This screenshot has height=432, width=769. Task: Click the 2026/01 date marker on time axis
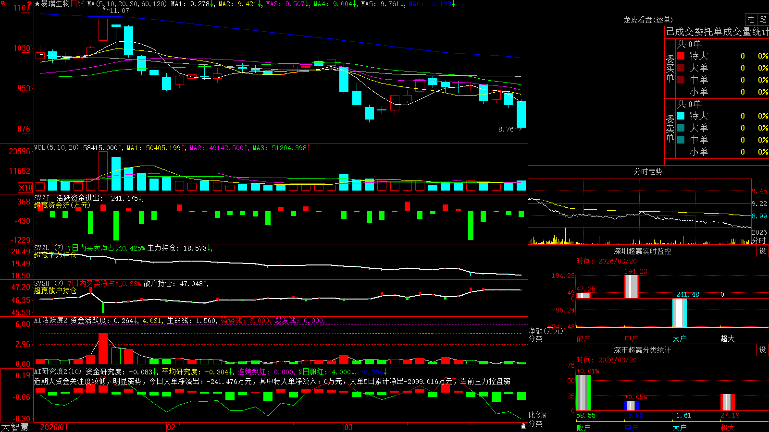click(54, 427)
